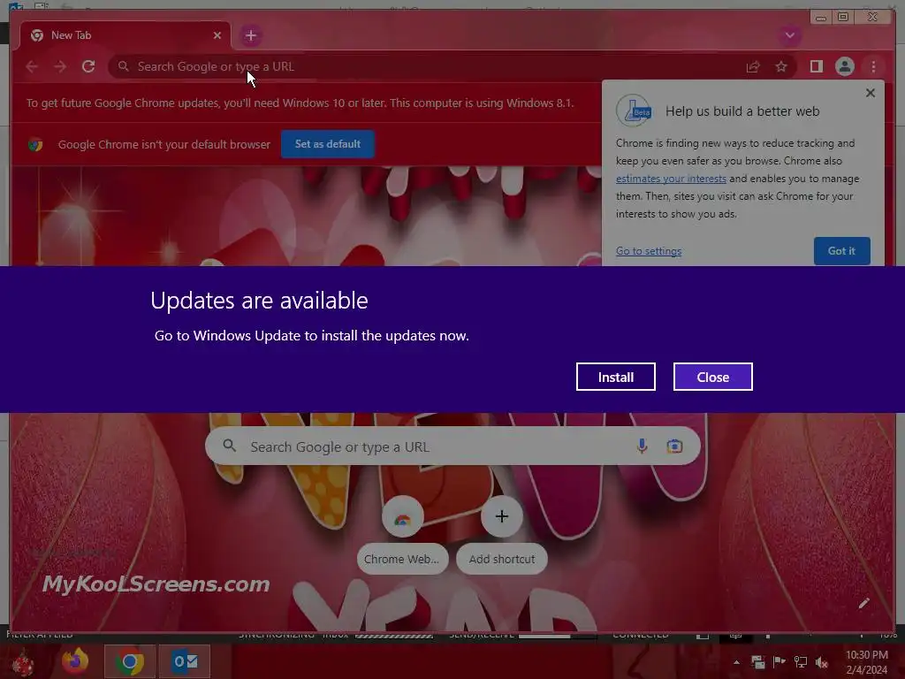
Task: Go back with the back arrow
Action: pos(32,66)
